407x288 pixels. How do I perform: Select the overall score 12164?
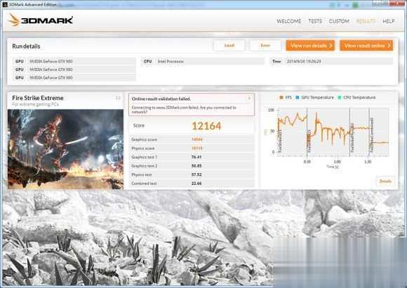coord(206,126)
